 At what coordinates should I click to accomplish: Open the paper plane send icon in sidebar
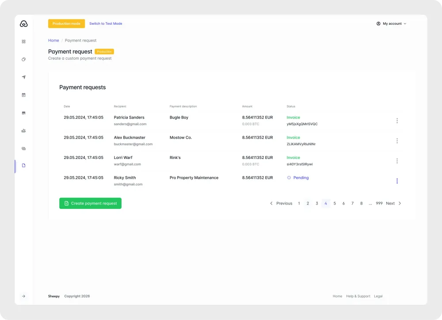pyautogui.click(x=24, y=77)
